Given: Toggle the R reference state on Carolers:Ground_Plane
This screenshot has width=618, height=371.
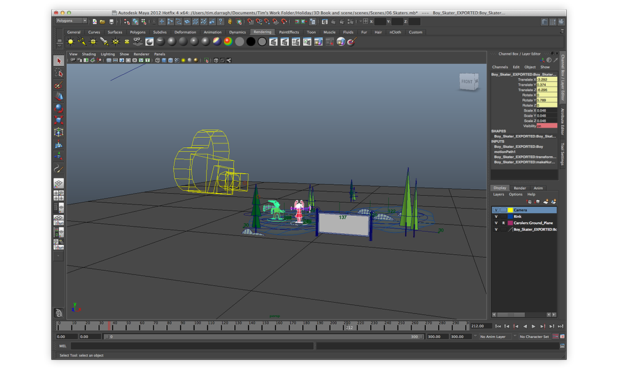Looking at the screenshot, I should (x=503, y=223).
